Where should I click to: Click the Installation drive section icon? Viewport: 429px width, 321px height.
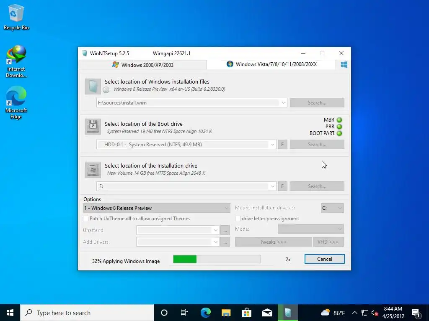tap(93, 170)
